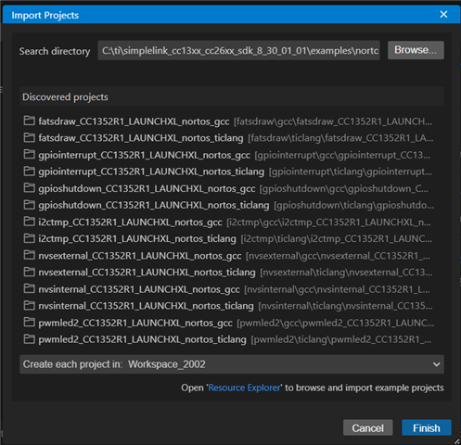
Task: Select nvsinternal_CC1352R1_LAUNCHXL_nortos_ticlang project name
Action: click(x=146, y=306)
